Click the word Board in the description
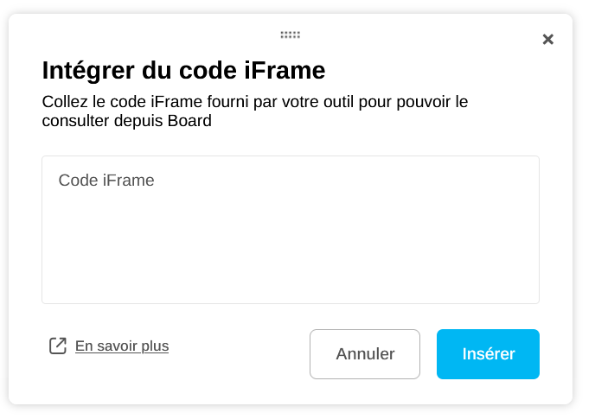The height and width of the screenshot is (419, 595). (x=189, y=122)
